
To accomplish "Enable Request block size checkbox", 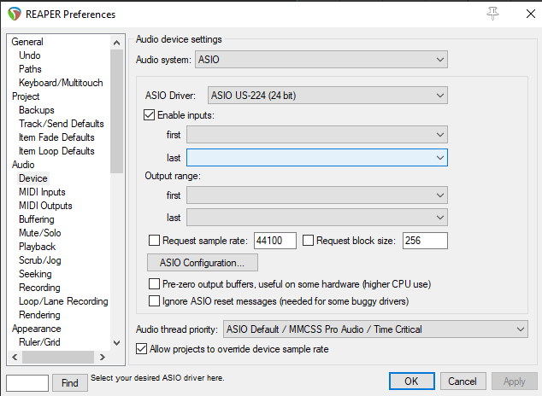I will pyautogui.click(x=309, y=241).
